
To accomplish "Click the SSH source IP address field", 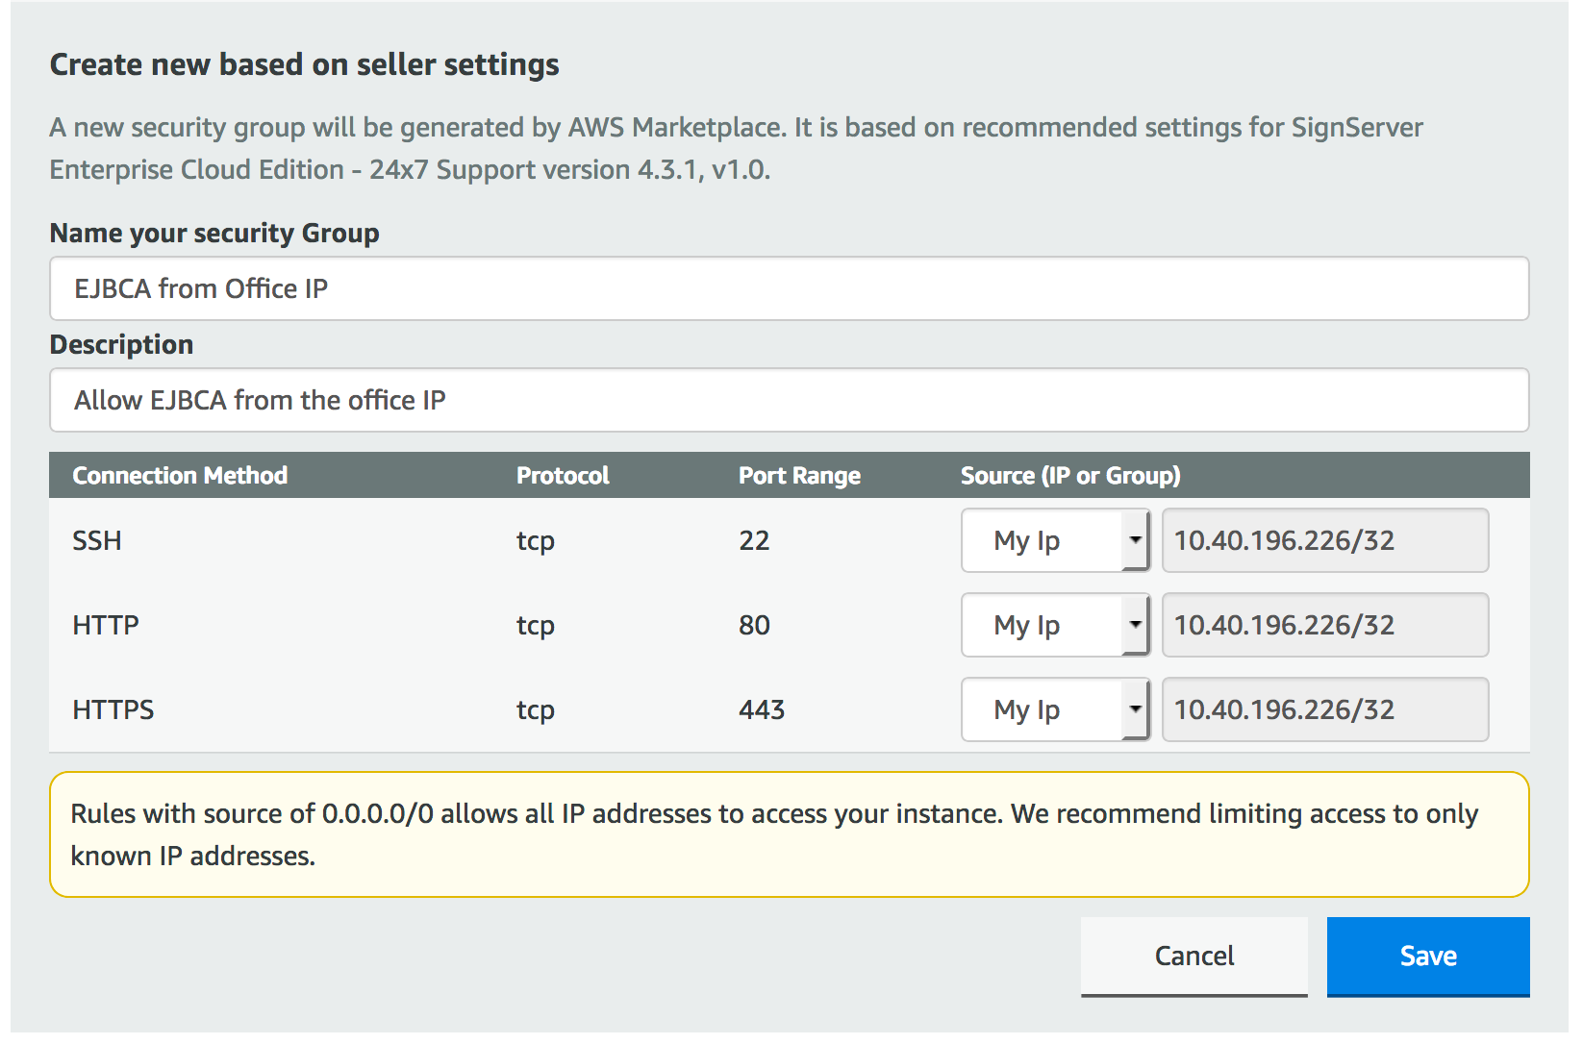I will coord(1324,540).
